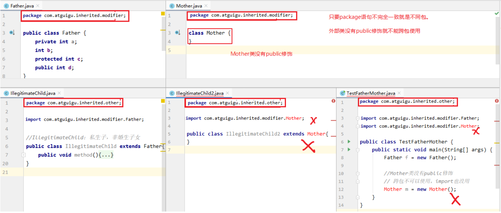Click line number 12 in TestFatherMother gutter
This screenshot has height=213, width=501.
(x=341, y=189)
